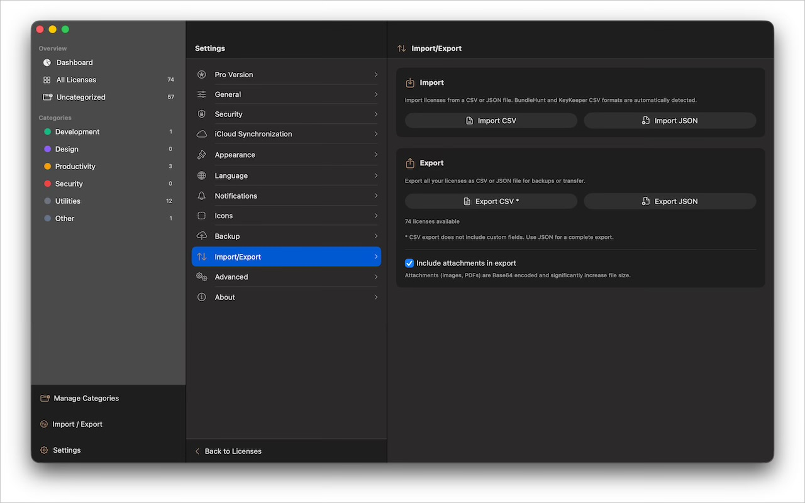The image size is (805, 503).
Task: Open the Dashboard overview
Action: 108,62
